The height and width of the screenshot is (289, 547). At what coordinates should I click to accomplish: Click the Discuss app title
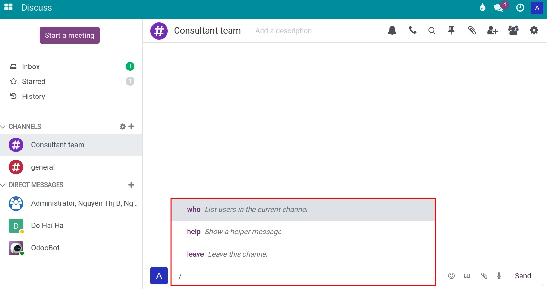[x=37, y=7]
